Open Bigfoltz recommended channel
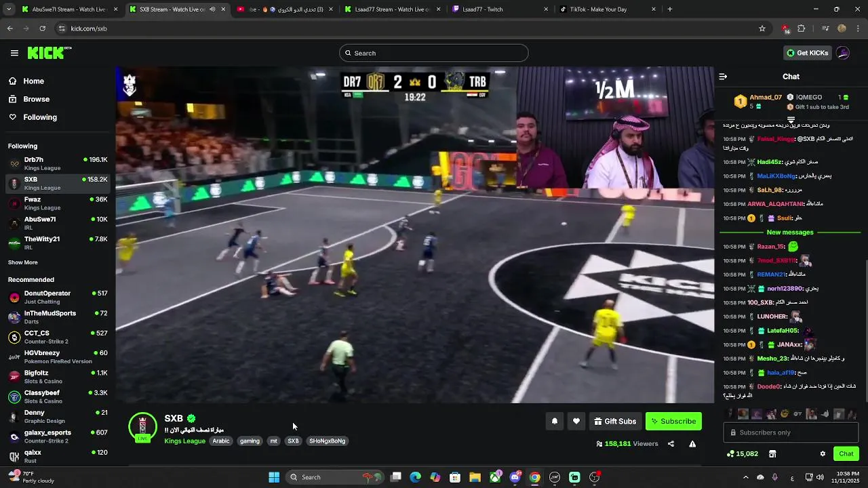Viewport: 868px width, 488px height. click(x=58, y=377)
